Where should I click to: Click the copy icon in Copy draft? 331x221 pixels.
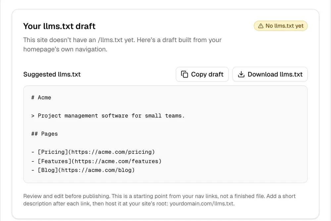184,74
